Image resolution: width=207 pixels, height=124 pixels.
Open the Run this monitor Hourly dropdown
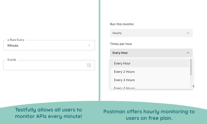point(151,33)
